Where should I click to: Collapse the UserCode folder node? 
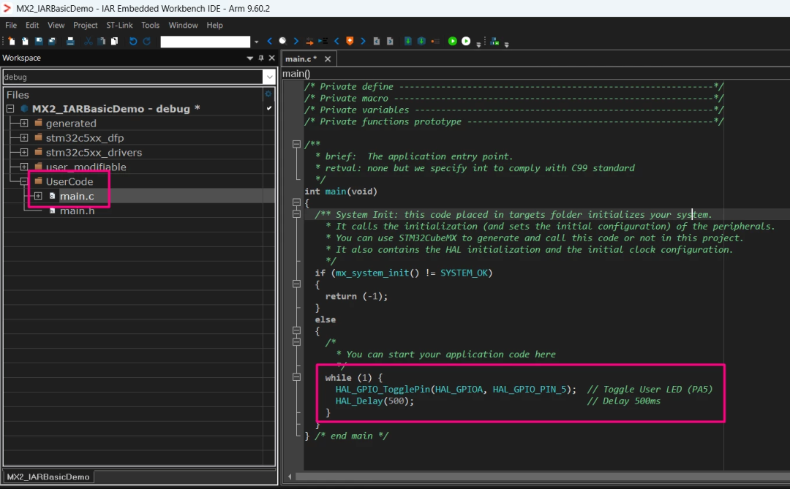pyautogui.click(x=23, y=181)
